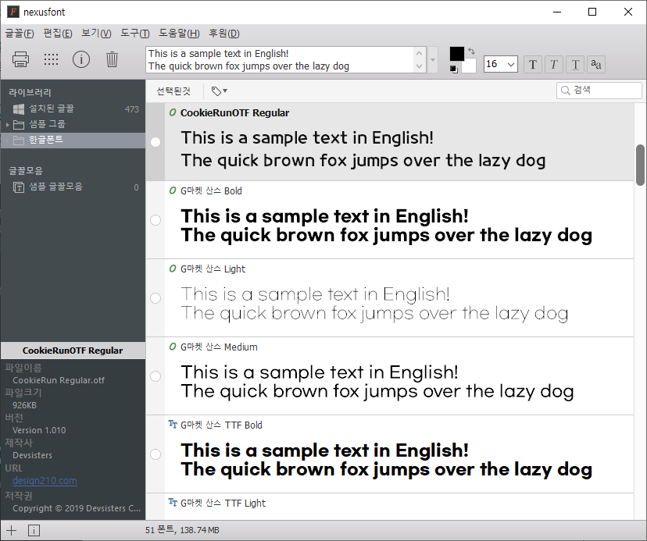Screen dimensions: 647x541
Task: Click the Devsisters manufacturer text
Action: (x=33, y=455)
